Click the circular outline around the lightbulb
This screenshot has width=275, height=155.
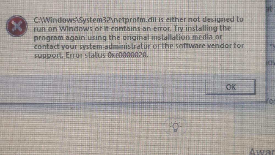[175, 126]
